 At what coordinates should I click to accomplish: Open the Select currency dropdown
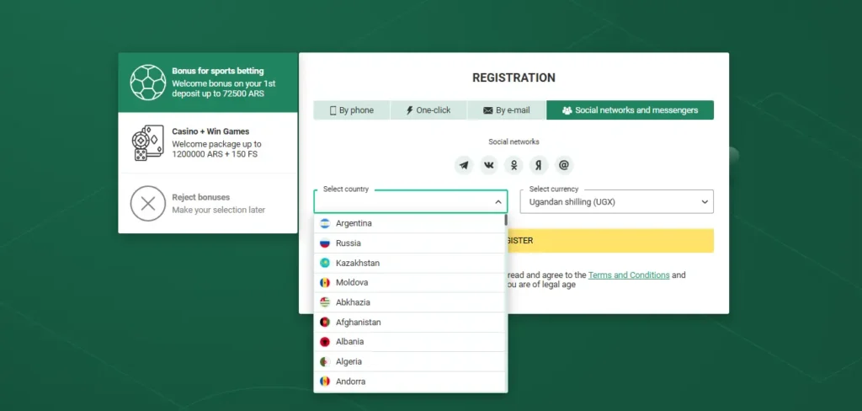(x=617, y=202)
